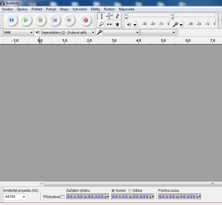Skip to end of track
Image resolution: width=222 pixels, height=205 pixels.
(69, 20)
